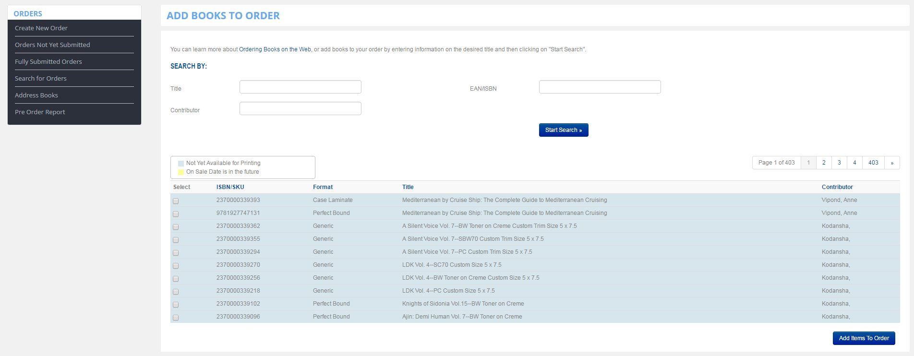The image size is (914, 356).
Task: Click the Page 1 of 403 label
Action: point(776,163)
